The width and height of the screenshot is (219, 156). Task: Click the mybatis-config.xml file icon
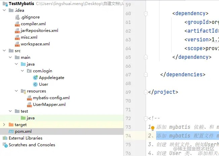pyautogui.click(x=29, y=98)
